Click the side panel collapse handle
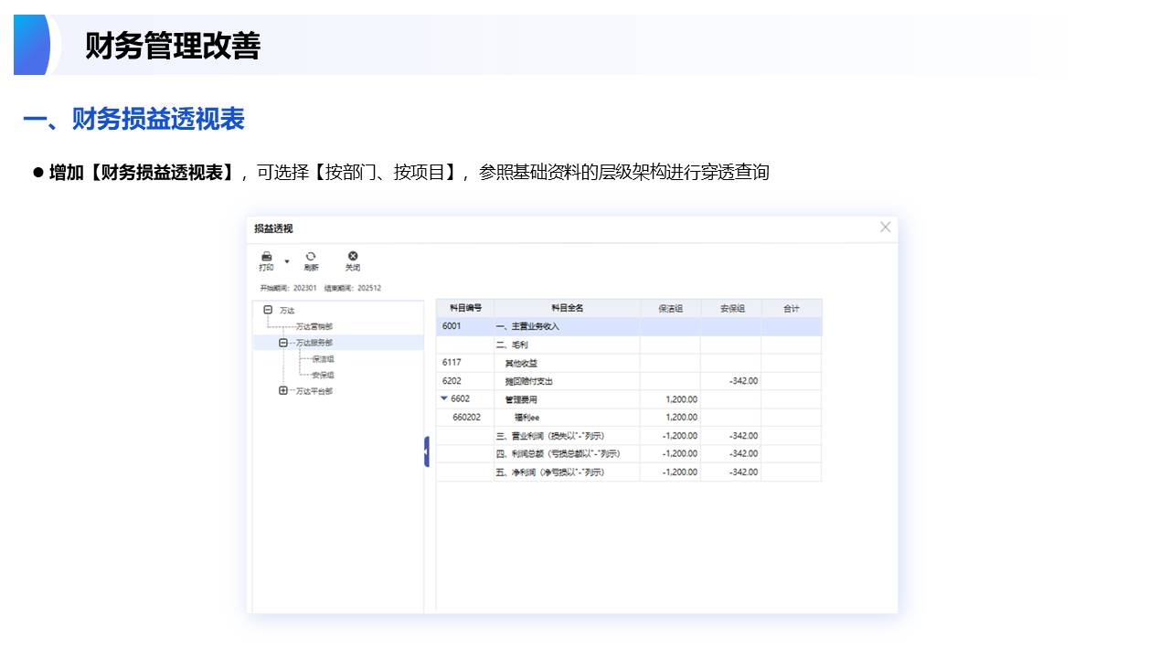The width and height of the screenshot is (1170, 658). (427, 451)
